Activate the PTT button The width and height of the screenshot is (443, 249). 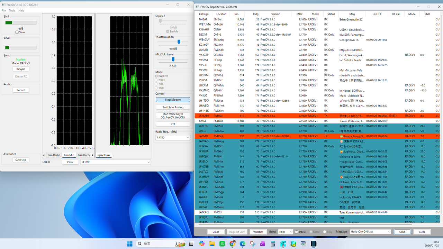pyautogui.click(x=173, y=124)
